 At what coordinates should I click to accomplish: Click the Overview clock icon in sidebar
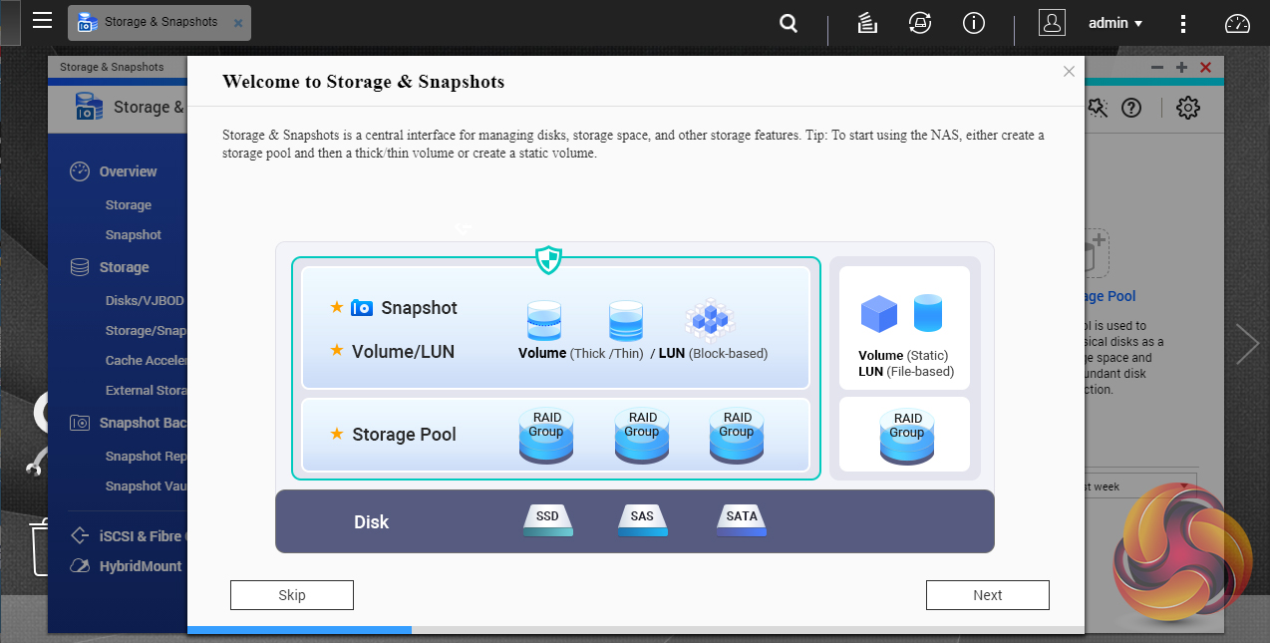coord(80,171)
